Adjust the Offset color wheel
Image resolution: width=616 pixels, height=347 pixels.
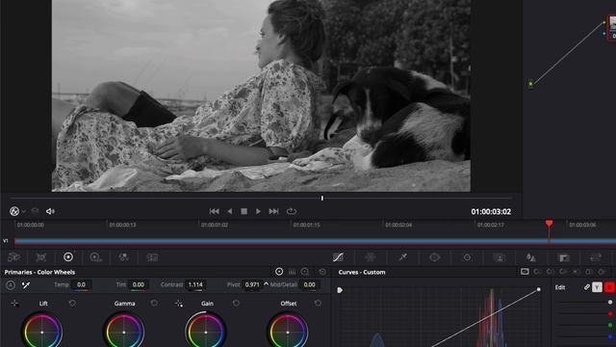pyautogui.click(x=288, y=331)
